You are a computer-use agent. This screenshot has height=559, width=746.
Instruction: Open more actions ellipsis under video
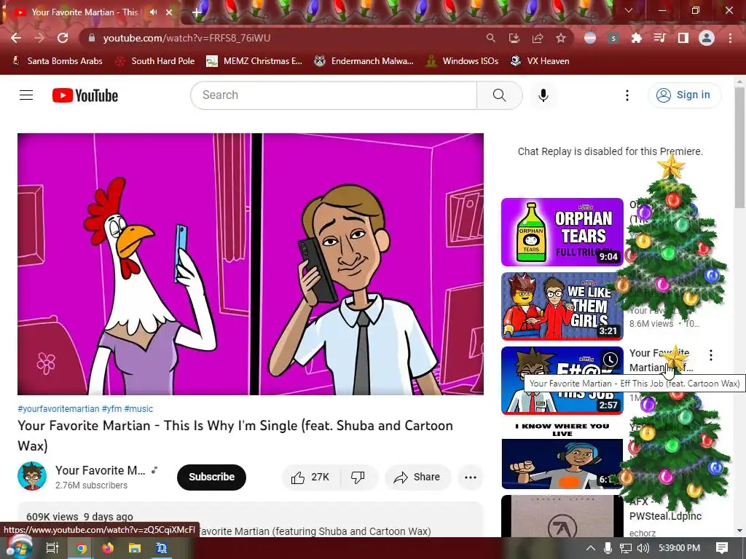(471, 477)
